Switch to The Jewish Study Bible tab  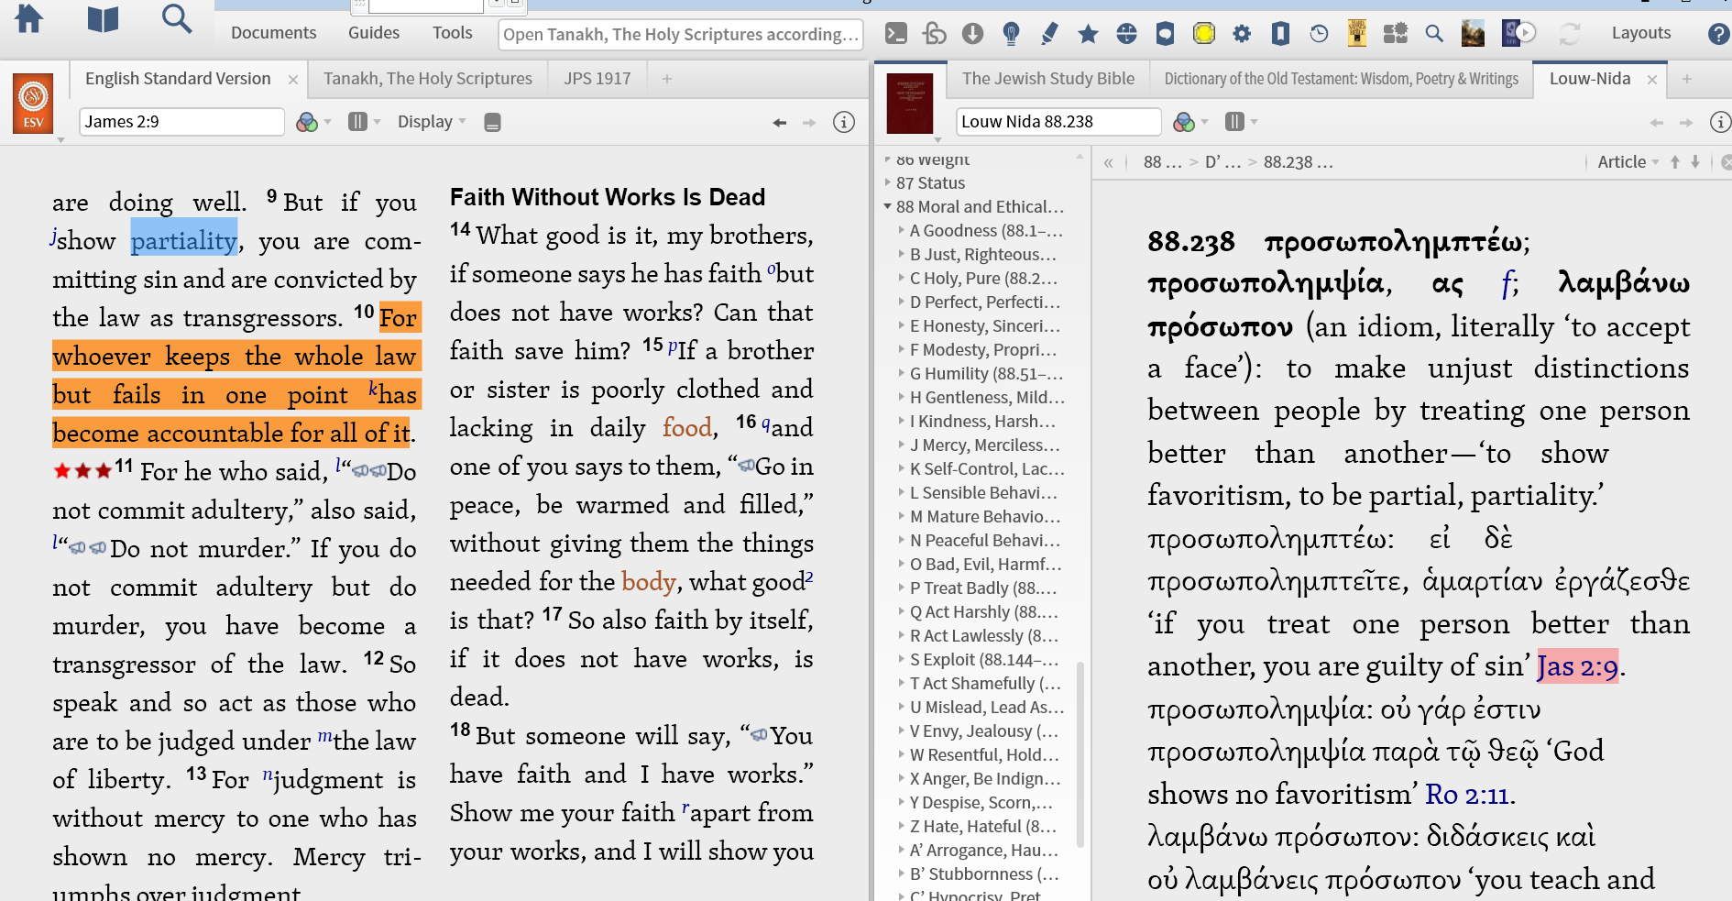[1048, 79]
